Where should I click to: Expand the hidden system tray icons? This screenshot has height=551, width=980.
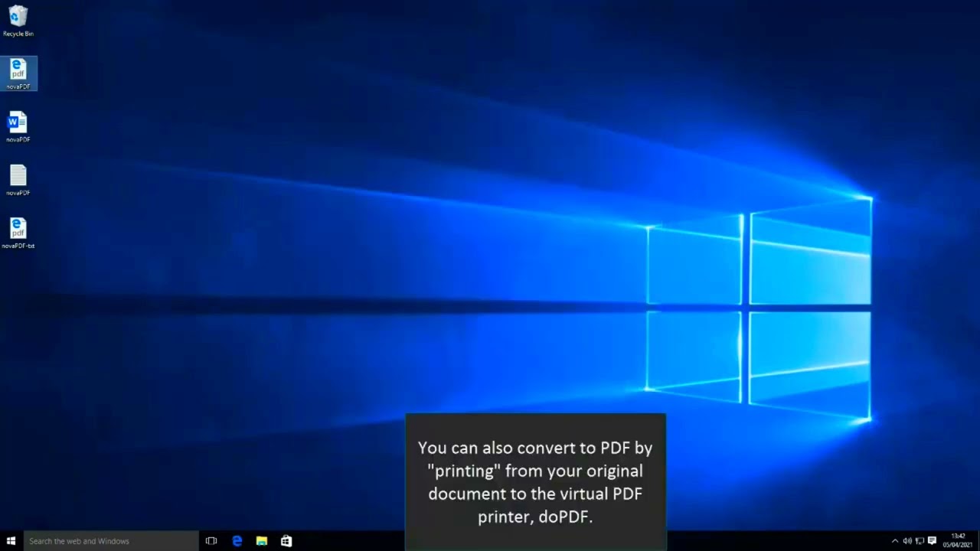pos(895,541)
